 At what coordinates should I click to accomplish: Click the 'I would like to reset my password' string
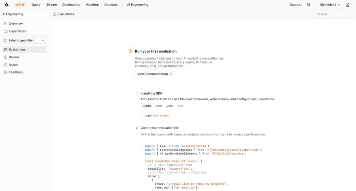click(x=196, y=184)
